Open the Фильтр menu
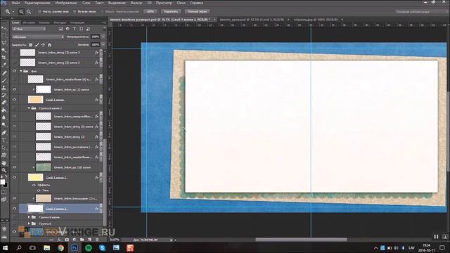 [136, 3]
